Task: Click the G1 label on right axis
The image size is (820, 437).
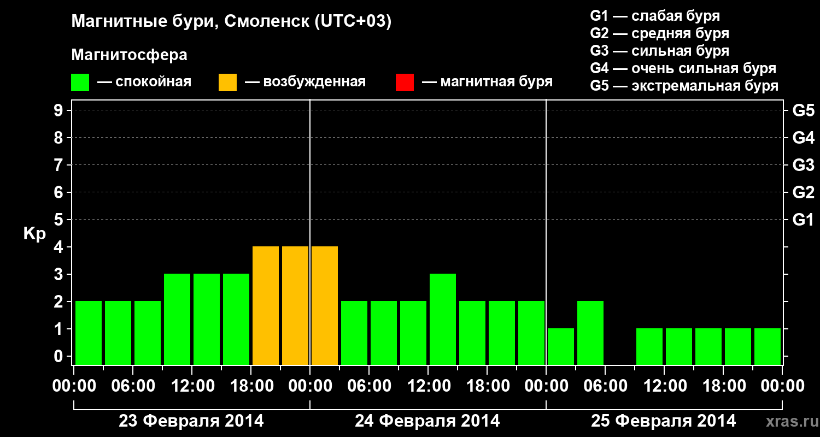Action: 804,220
